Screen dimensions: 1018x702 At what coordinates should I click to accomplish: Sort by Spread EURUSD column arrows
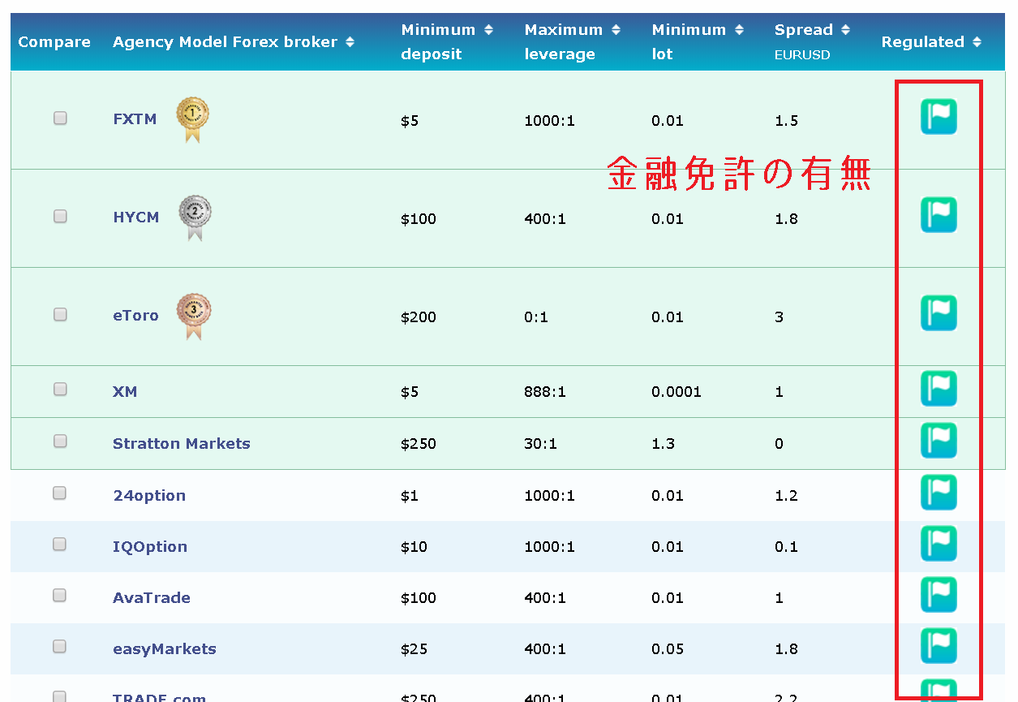pos(845,30)
